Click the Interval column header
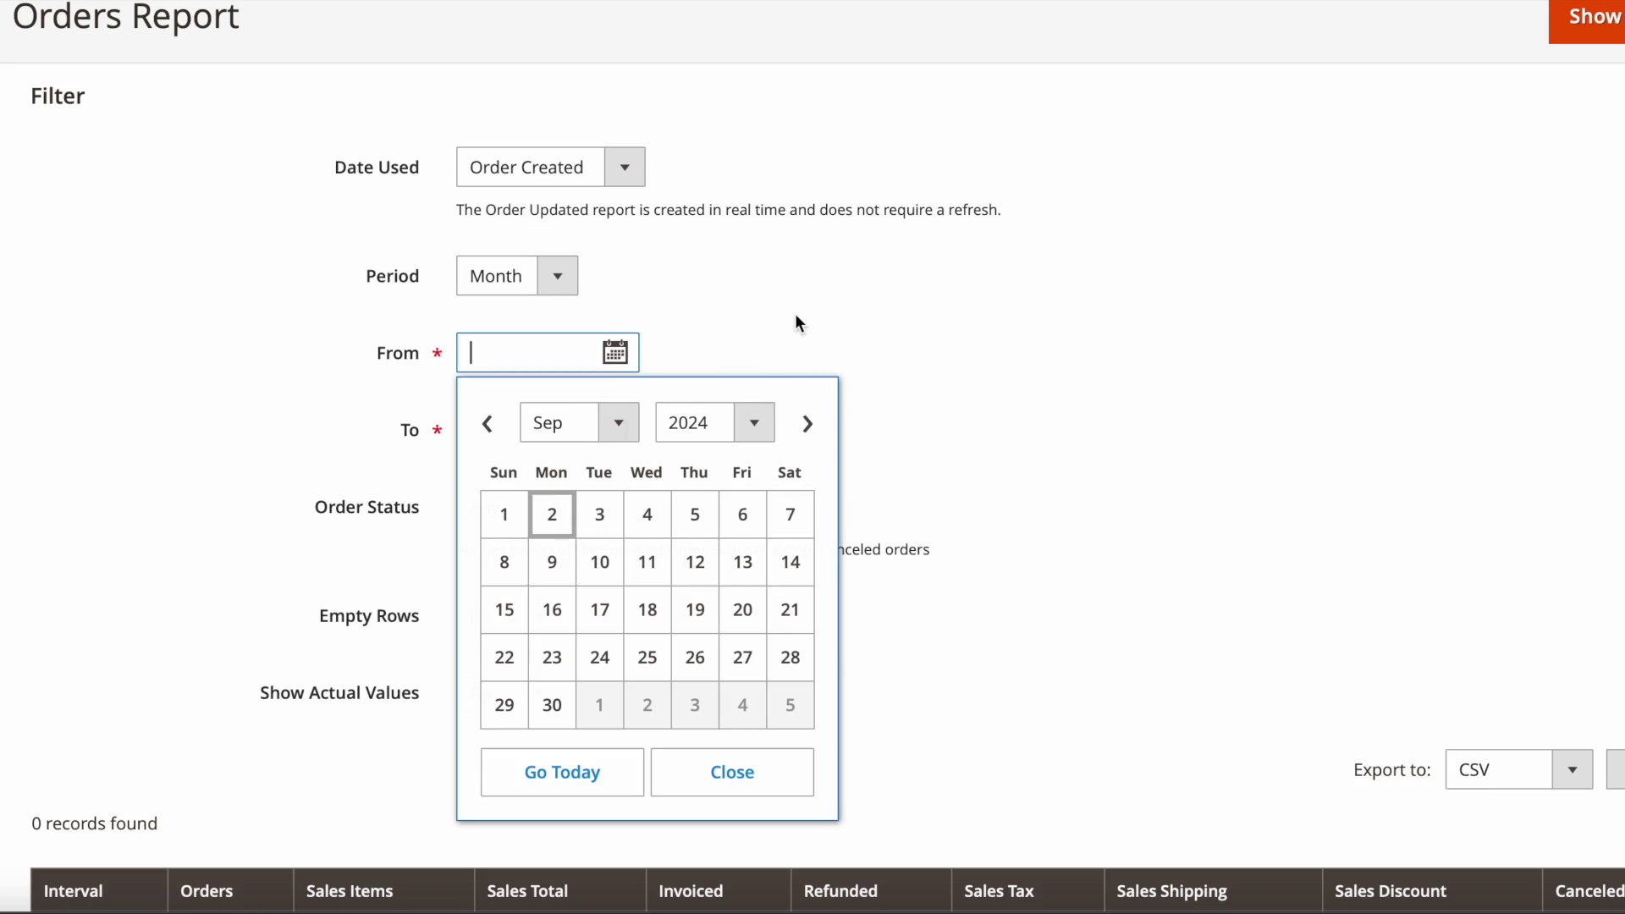The image size is (1625, 914). coord(74,891)
